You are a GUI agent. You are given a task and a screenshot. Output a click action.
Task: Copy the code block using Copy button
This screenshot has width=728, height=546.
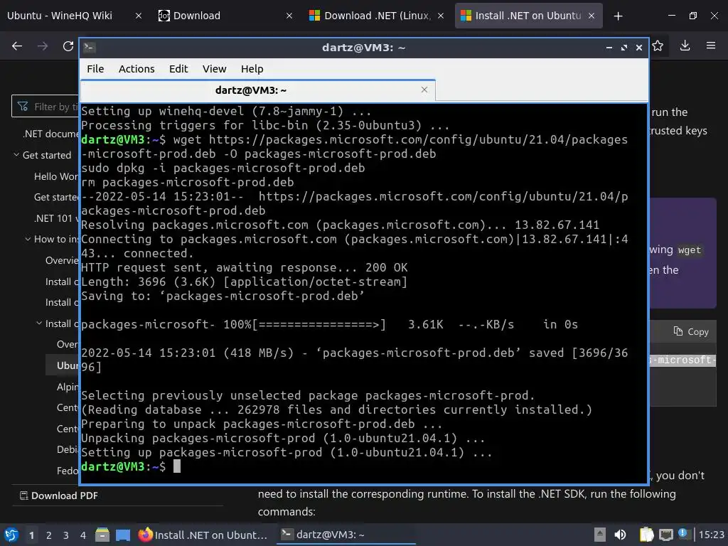point(691,331)
